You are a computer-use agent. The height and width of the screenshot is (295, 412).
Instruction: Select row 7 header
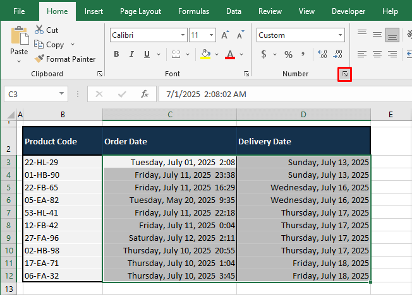(x=8, y=212)
